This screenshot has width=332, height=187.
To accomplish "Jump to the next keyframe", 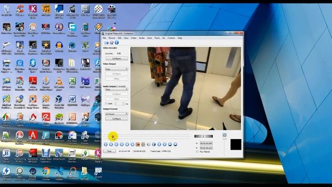I will tap(132, 144).
